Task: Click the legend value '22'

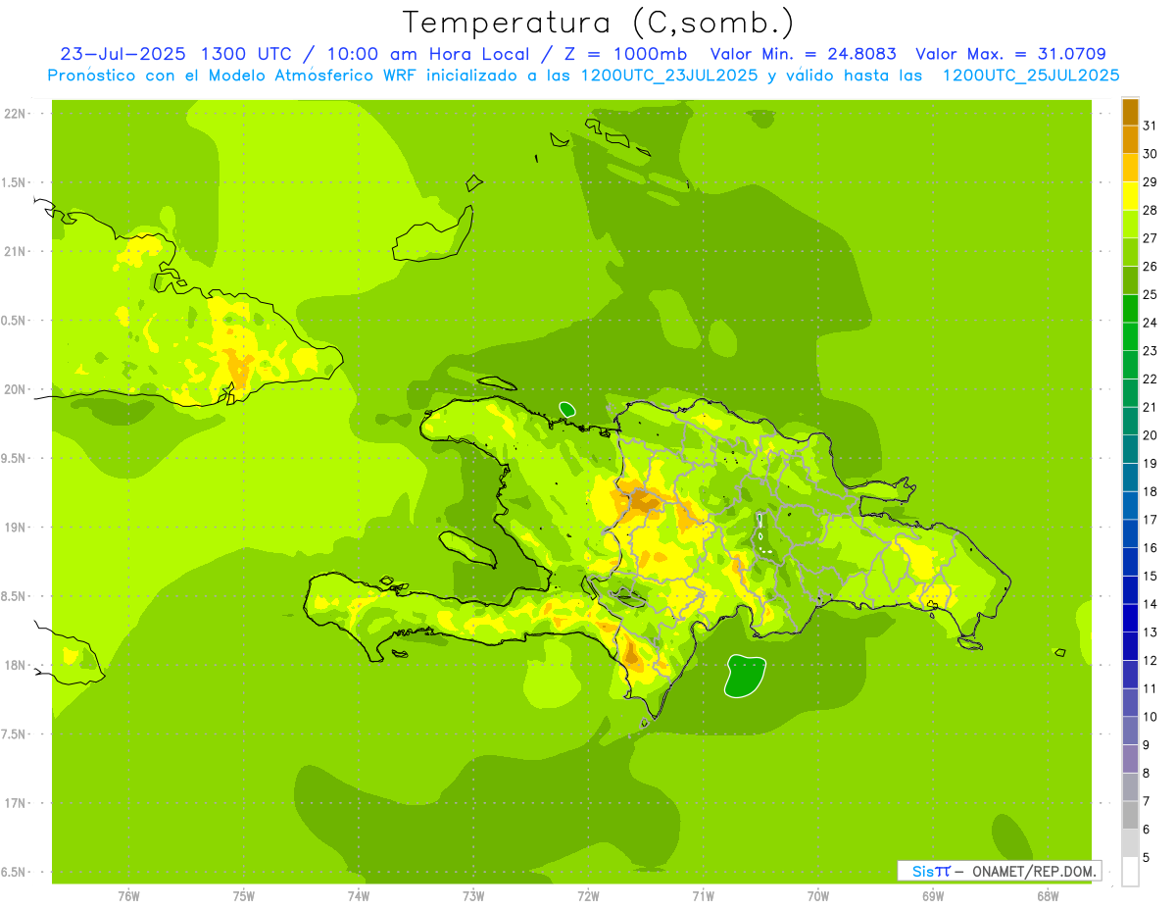Action: point(1151,379)
